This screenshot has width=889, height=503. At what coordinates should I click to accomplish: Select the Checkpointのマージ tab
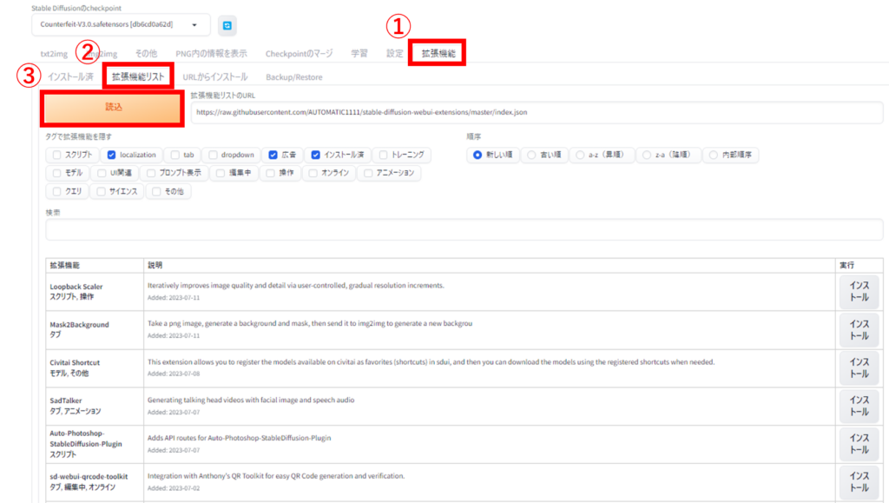(299, 53)
